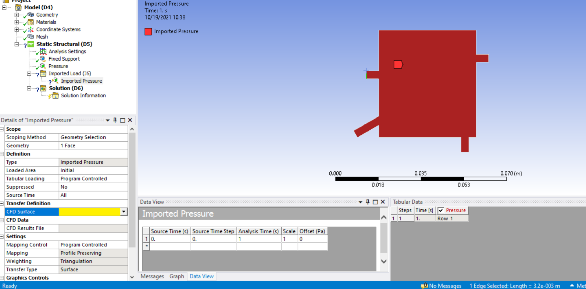
Task: Click the red Imported Pressure legend swatch
Action: 148,32
